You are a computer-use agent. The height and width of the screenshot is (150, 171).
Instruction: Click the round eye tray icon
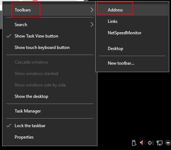coord(168,143)
